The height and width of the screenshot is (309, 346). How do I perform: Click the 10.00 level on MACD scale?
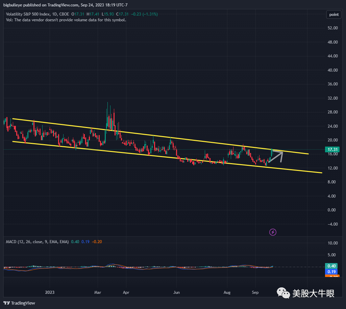point(333,243)
